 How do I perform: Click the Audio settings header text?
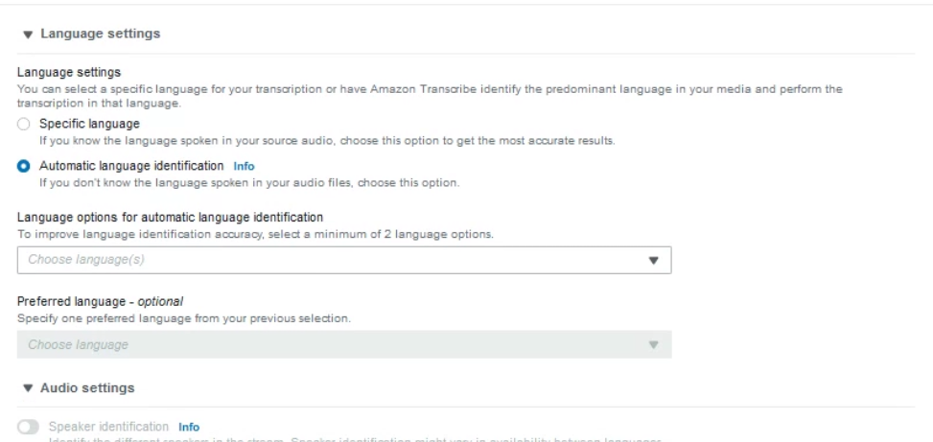click(90, 388)
